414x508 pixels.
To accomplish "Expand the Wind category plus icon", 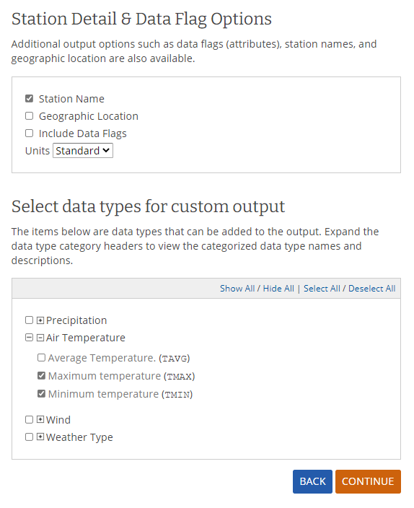I will pos(40,419).
